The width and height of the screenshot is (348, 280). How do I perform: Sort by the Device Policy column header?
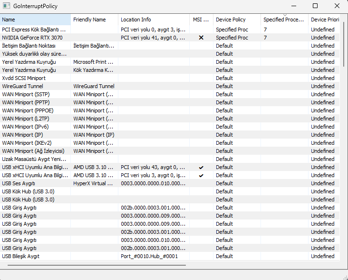click(236, 20)
